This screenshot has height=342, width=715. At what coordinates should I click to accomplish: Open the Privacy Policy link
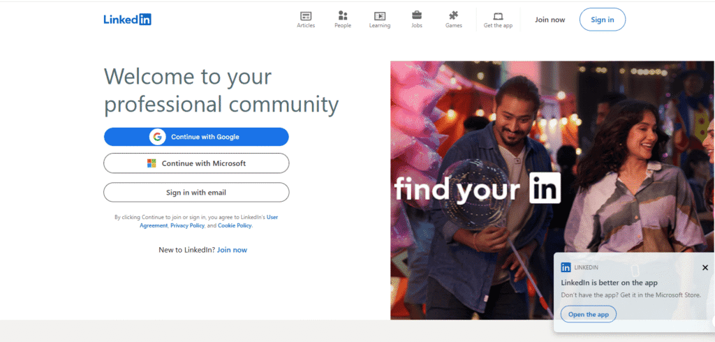(187, 225)
